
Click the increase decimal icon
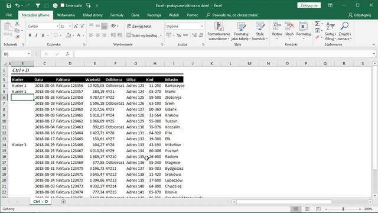click(x=194, y=35)
